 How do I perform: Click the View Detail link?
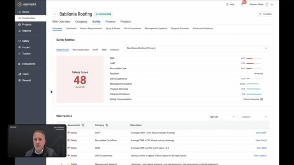pos(261,140)
